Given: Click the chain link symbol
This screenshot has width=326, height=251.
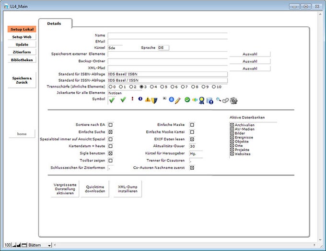Looking at the screenshot, I should pyautogui.click(x=225, y=101).
